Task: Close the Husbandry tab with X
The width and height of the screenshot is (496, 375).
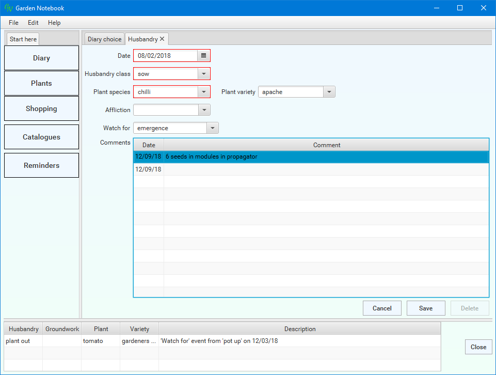Action: (x=162, y=39)
